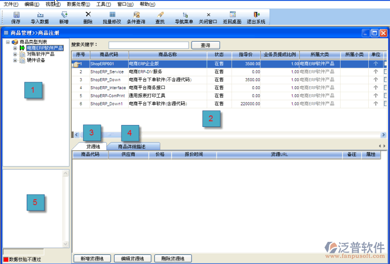
Task: Open the 批量修改 batch edit tool
Action: [112, 15]
